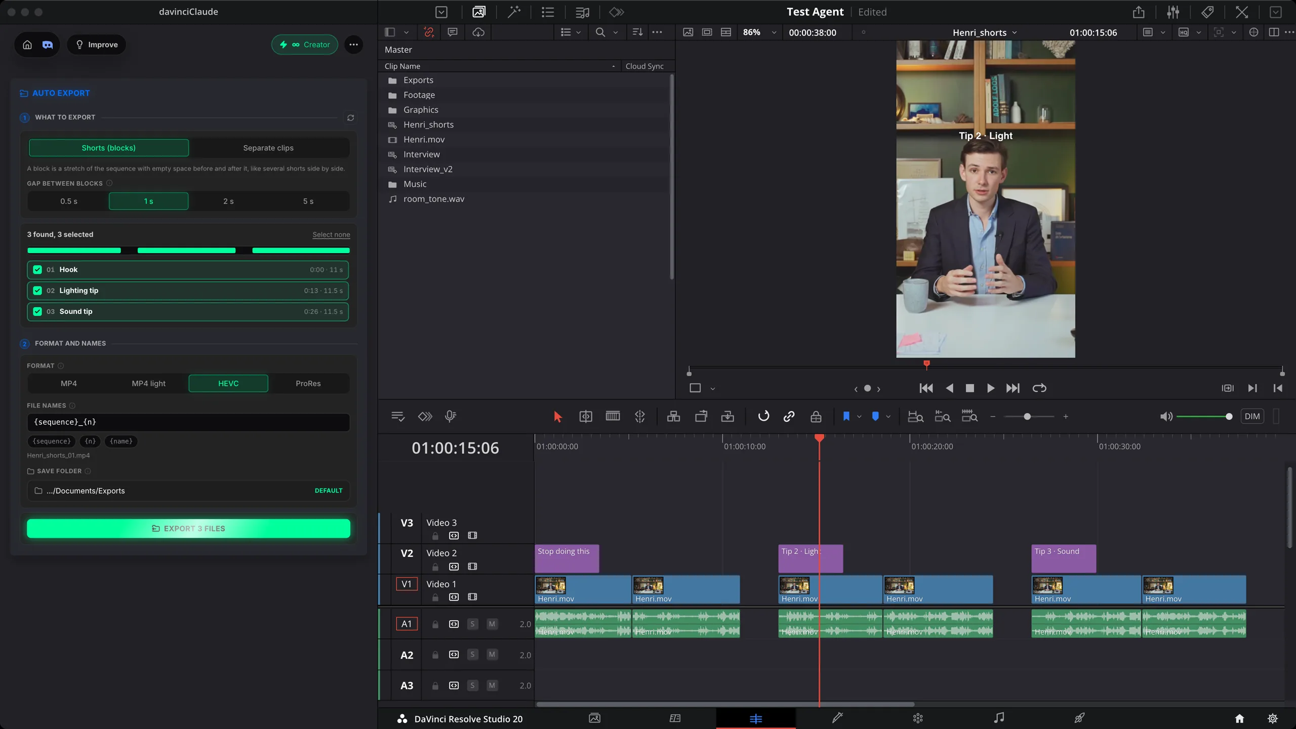Open the flag color dropdown arrow
The width and height of the screenshot is (1296, 729).
tap(859, 417)
